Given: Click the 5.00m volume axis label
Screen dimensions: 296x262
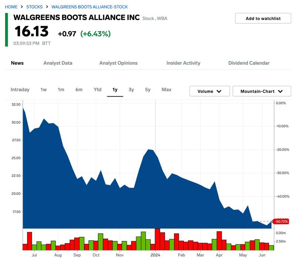Looking at the screenshot, I should click(281, 233).
